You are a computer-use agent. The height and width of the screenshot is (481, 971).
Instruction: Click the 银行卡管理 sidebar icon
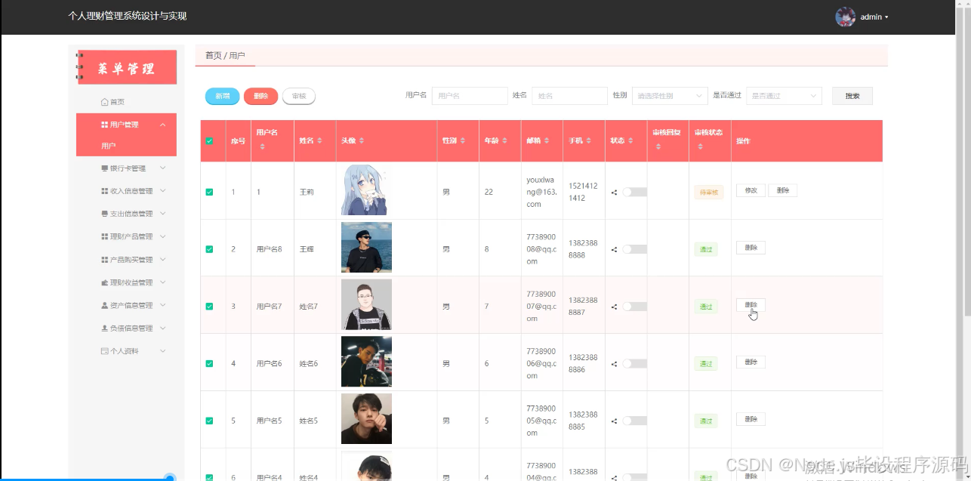(104, 168)
